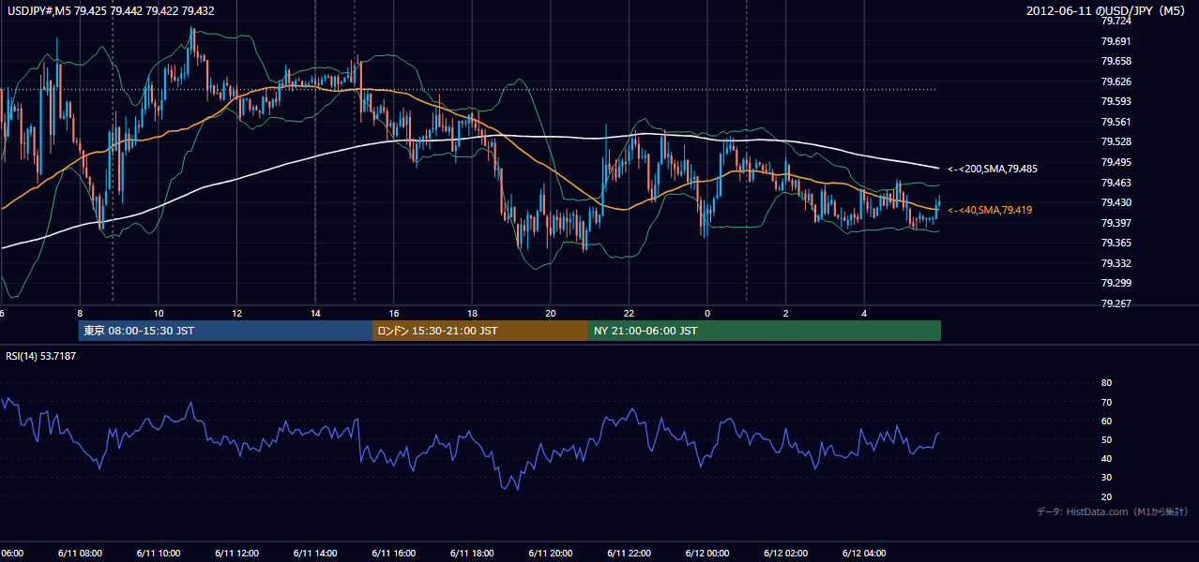Screen dimensions: 1199x562
Task: Click price axis value 79.397
Action: (x=1115, y=223)
